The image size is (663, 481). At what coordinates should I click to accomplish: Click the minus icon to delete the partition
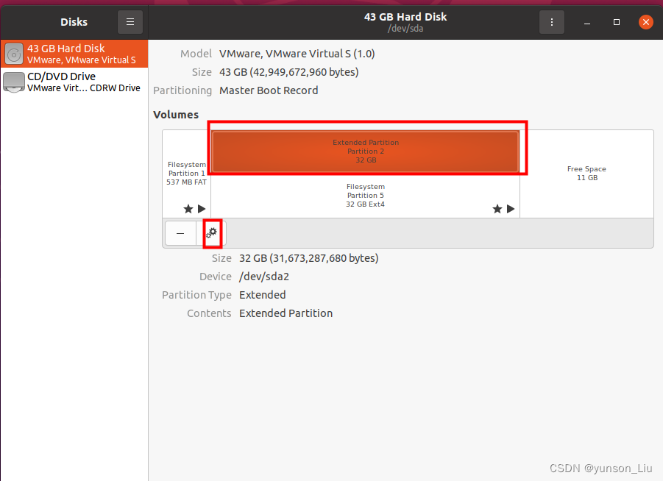pyautogui.click(x=180, y=233)
